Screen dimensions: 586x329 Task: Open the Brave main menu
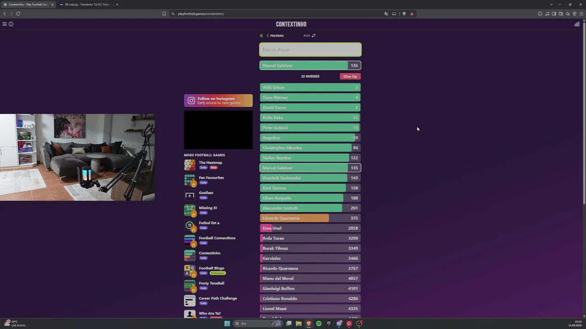click(581, 14)
